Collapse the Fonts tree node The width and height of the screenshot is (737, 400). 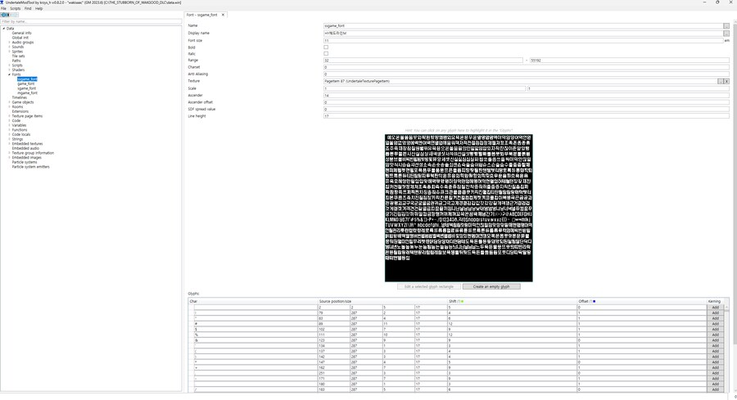(x=10, y=74)
